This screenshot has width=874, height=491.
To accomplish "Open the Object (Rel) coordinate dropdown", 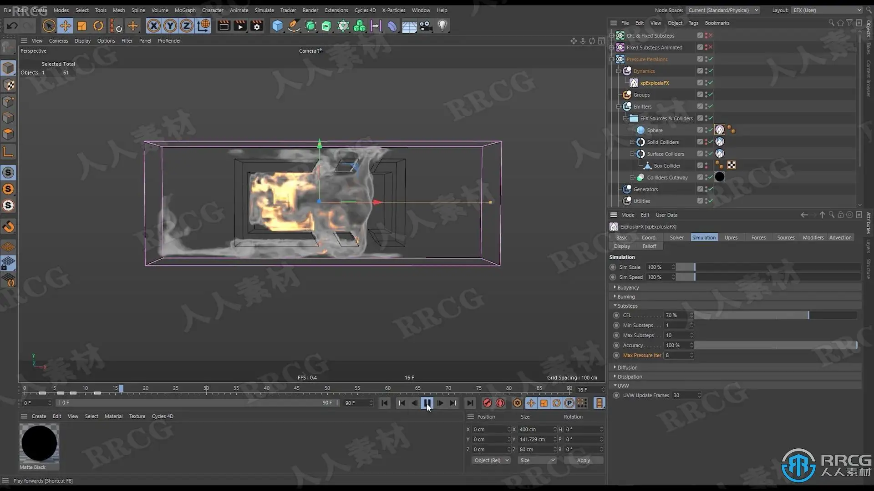I will [x=491, y=460].
